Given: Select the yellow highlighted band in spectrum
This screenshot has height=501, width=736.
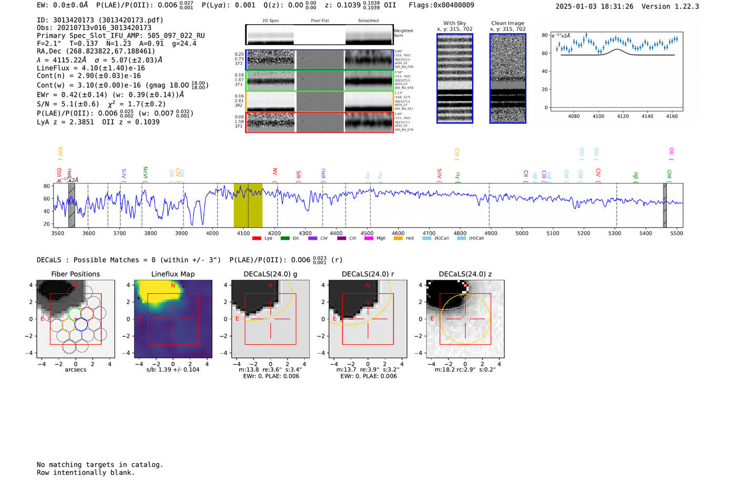Looking at the screenshot, I should pyautogui.click(x=248, y=205).
